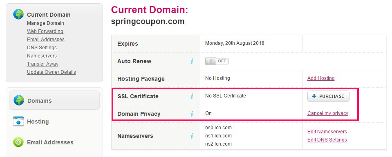Open the Web Forwarding link
The width and height of the screenshot is (392, 157).
click(x=45, y=31)
